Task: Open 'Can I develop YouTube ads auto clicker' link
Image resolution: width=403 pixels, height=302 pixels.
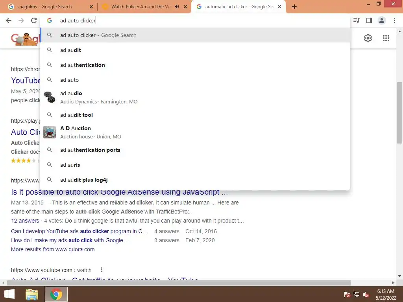Action: (x=79, y=231)
